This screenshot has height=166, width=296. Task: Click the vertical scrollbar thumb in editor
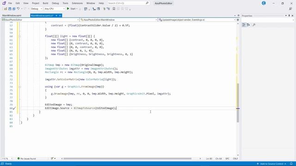238,103
